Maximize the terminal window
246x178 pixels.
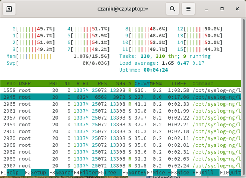222,9
